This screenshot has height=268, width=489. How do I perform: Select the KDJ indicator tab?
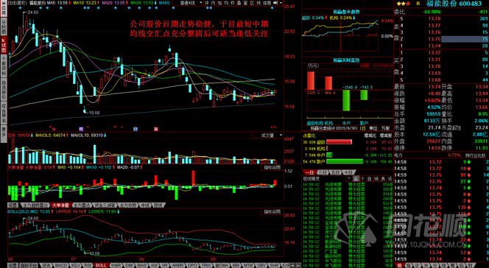tap(76, 266)
